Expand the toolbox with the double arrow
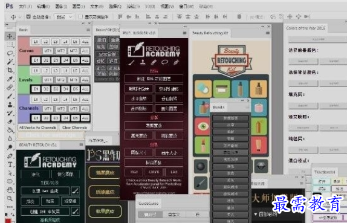 point(7,24)
